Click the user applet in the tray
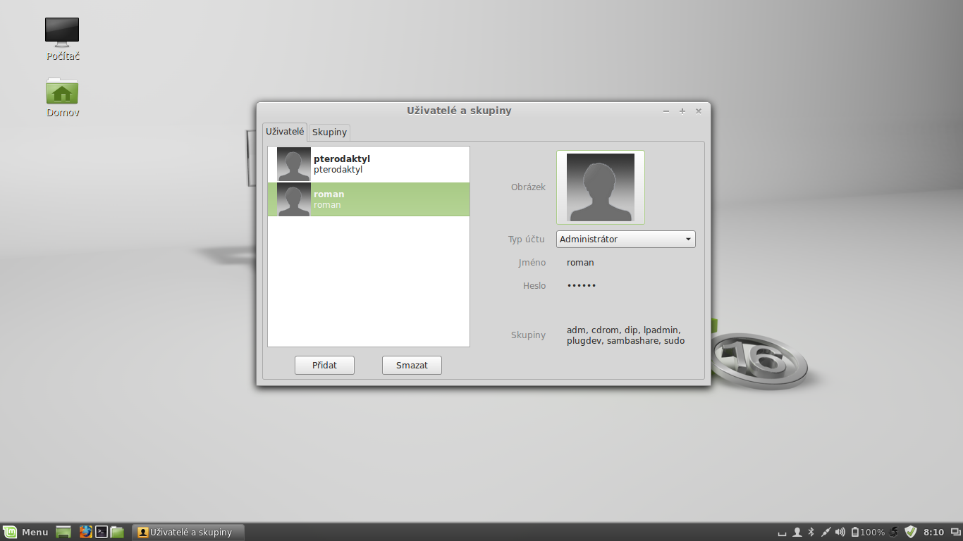Viewport: 963px width, 541px height. (797, 532)
